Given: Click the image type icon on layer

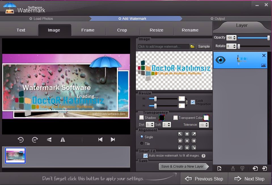Looking at the screenshot, I should 263,66.
